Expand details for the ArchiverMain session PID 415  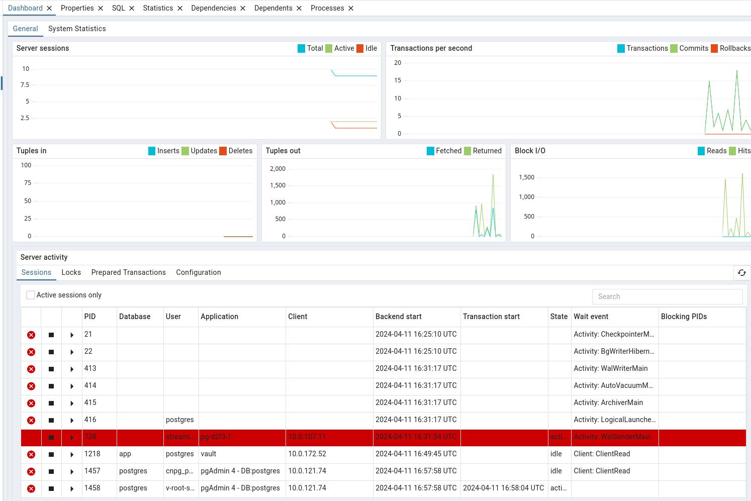tap(72, 403)
